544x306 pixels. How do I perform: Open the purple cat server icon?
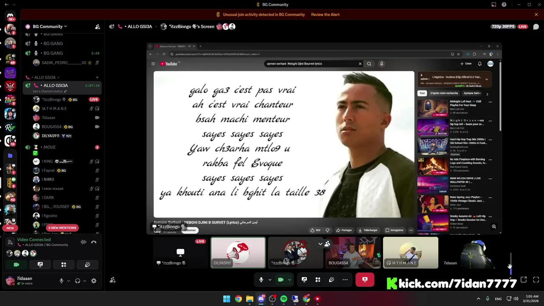[x=10, y=73]
